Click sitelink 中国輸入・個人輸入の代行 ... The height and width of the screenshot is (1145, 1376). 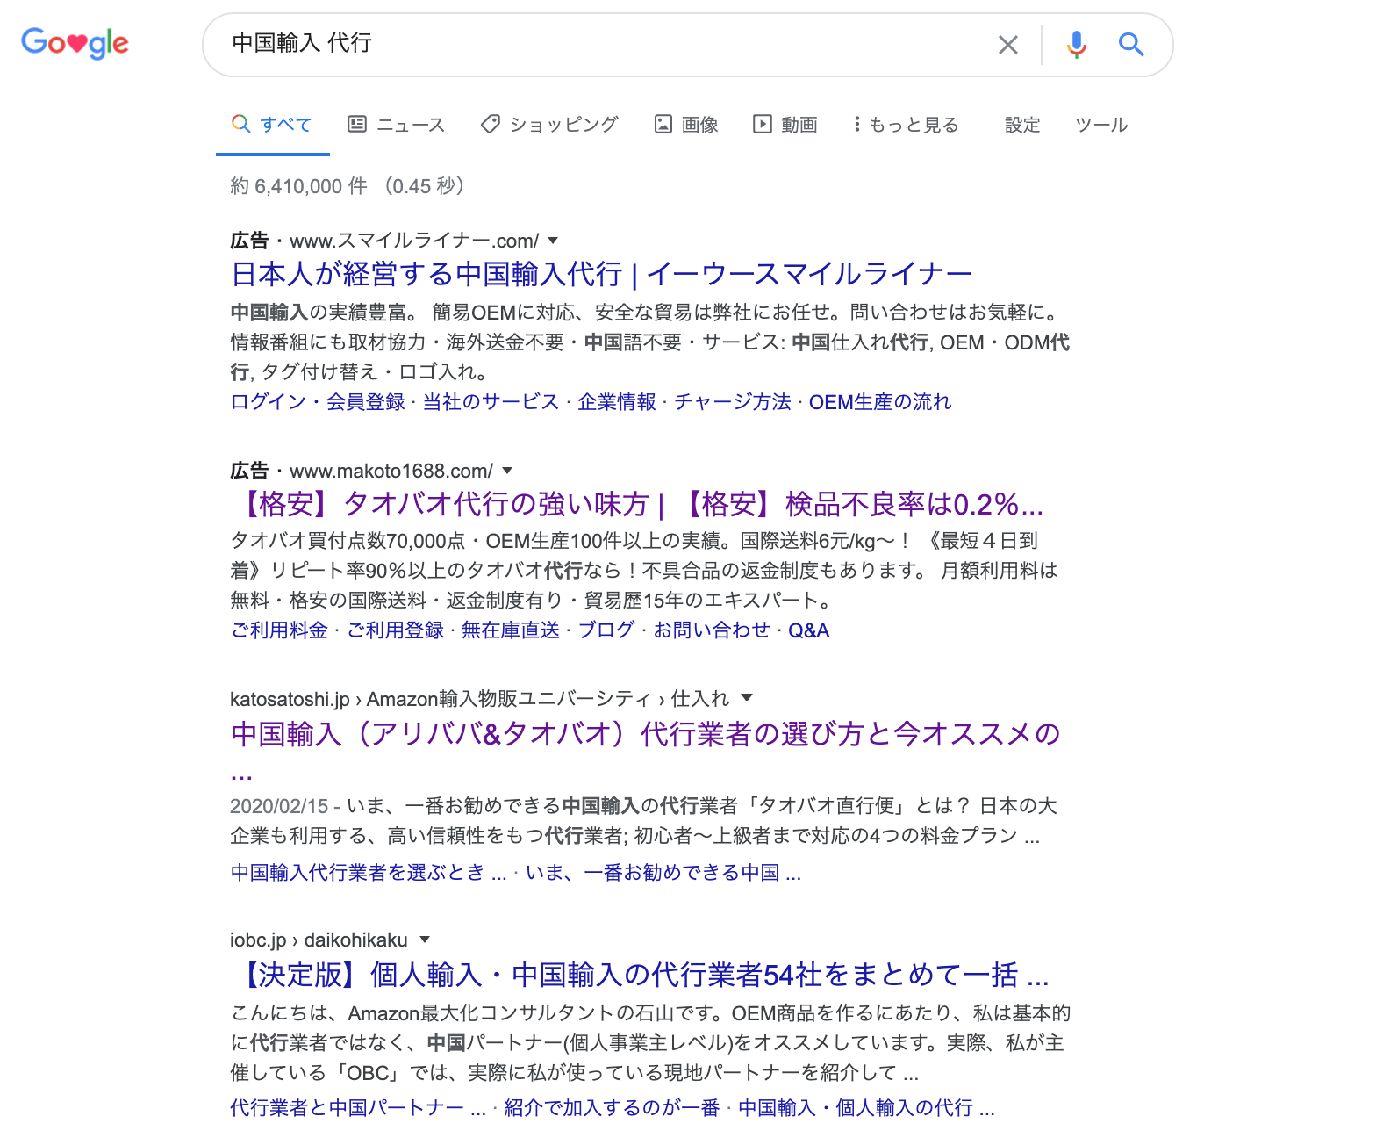(x=866, y=1108)
